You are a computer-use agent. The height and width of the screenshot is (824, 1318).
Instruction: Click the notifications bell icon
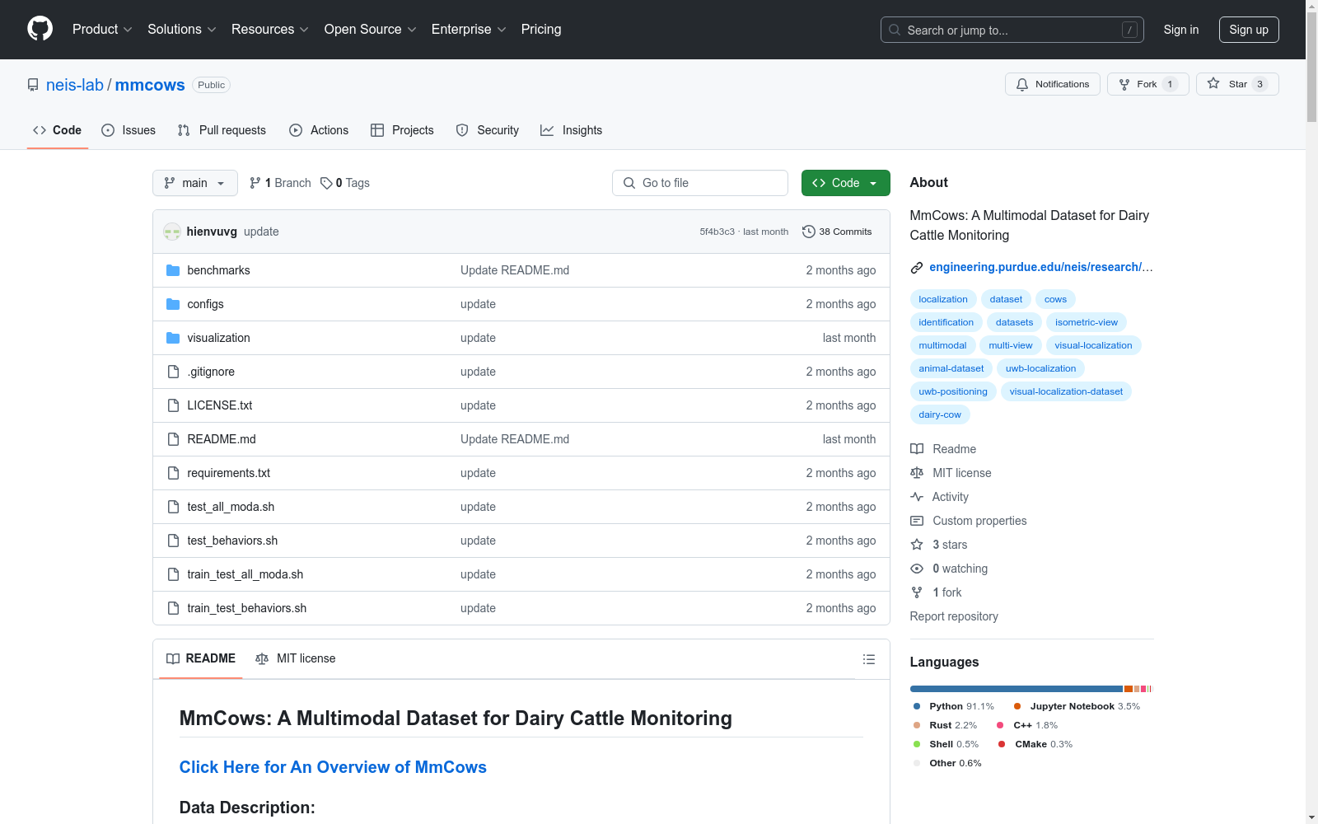[x=1022, y=84]
